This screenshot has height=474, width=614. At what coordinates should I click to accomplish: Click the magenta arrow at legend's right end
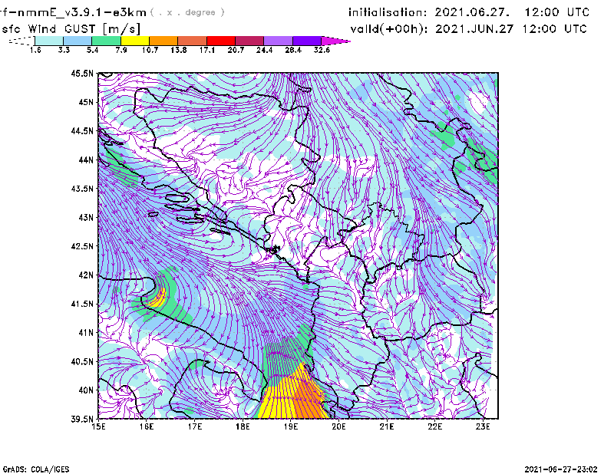pyautogui.click(x=335, y=41)
